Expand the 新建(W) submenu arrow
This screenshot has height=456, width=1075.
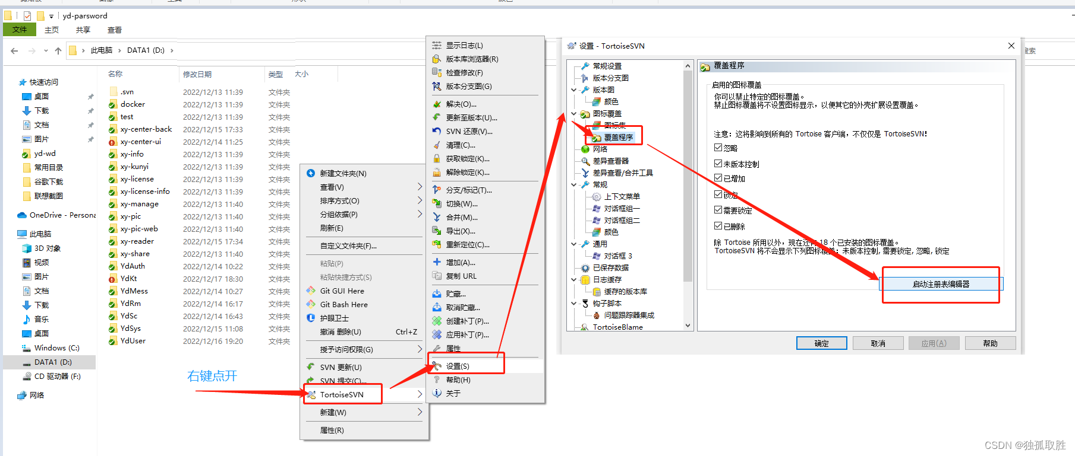pos(420,412)
